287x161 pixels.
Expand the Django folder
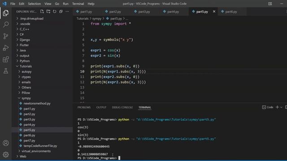point(42,40)
